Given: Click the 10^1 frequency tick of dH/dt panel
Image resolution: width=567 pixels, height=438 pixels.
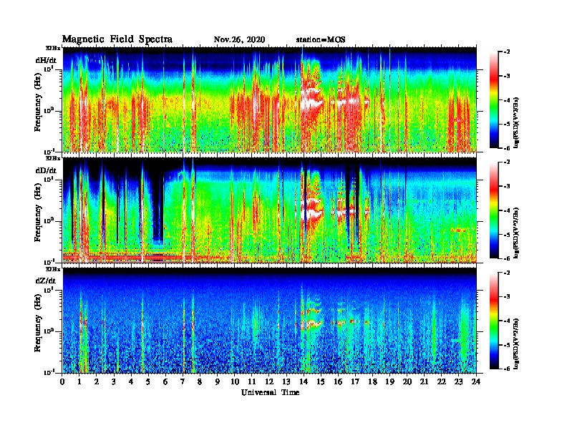Looking at the screenshot, I should click(49, 69).
